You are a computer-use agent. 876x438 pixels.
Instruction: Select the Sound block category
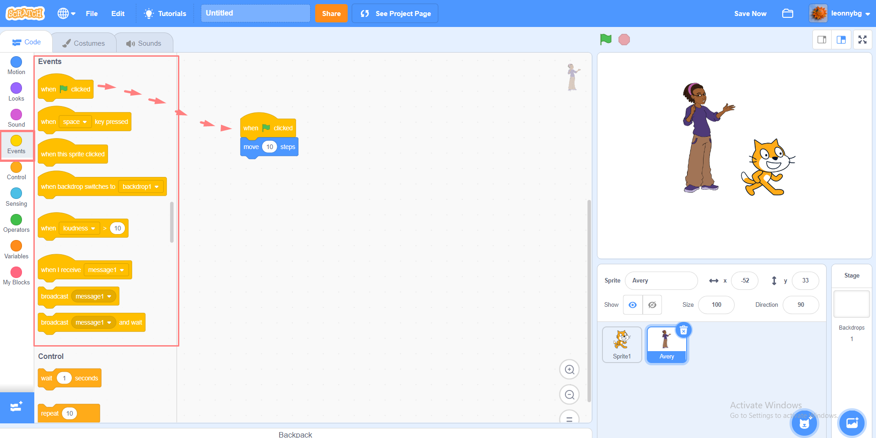(16, 118)
